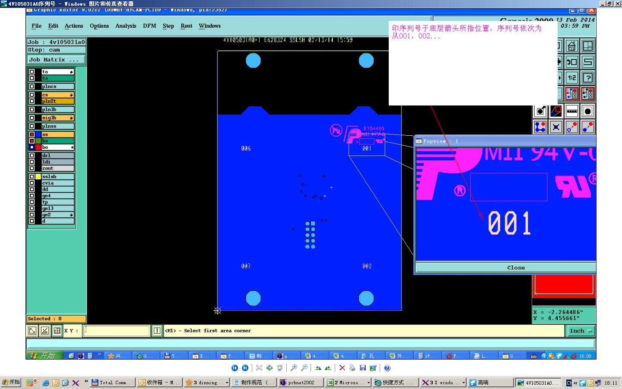
Task: Go to next image in the viewer
Action: click(x=245, y=368)
